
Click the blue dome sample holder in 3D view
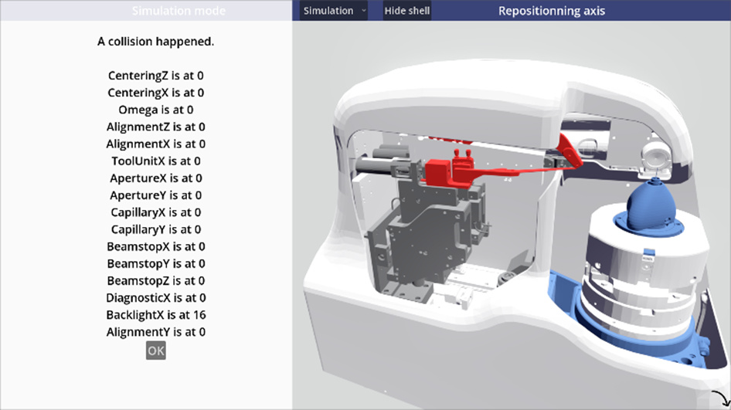(x=651, y=208)
